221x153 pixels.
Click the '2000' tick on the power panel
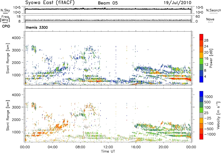(16, 62)
